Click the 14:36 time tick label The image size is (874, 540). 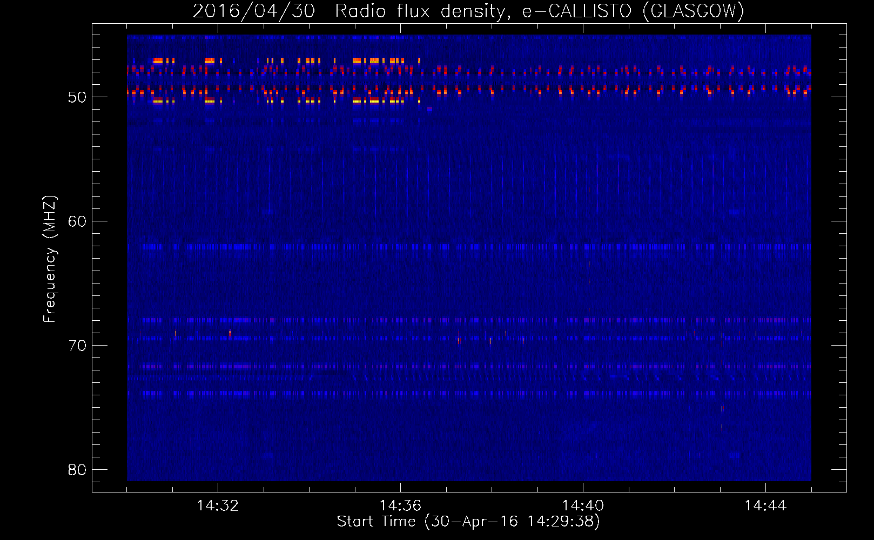pyautogui.click(x=400, y=506)
